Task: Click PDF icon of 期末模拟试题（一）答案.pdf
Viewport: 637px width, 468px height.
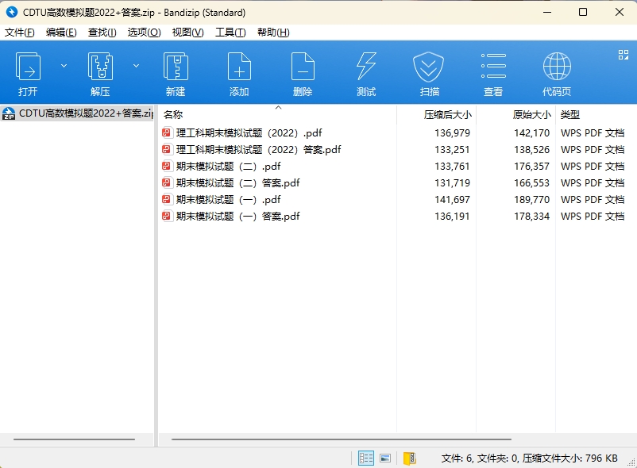Action: [167, 216]
